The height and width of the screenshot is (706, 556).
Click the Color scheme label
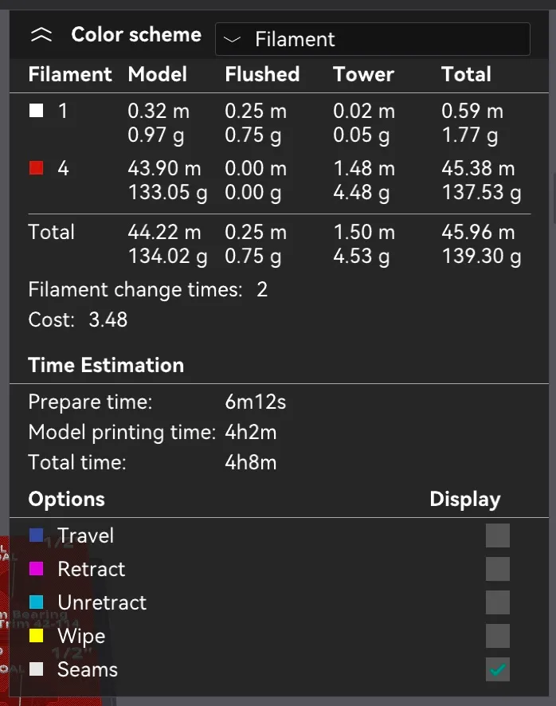(136, 35)
